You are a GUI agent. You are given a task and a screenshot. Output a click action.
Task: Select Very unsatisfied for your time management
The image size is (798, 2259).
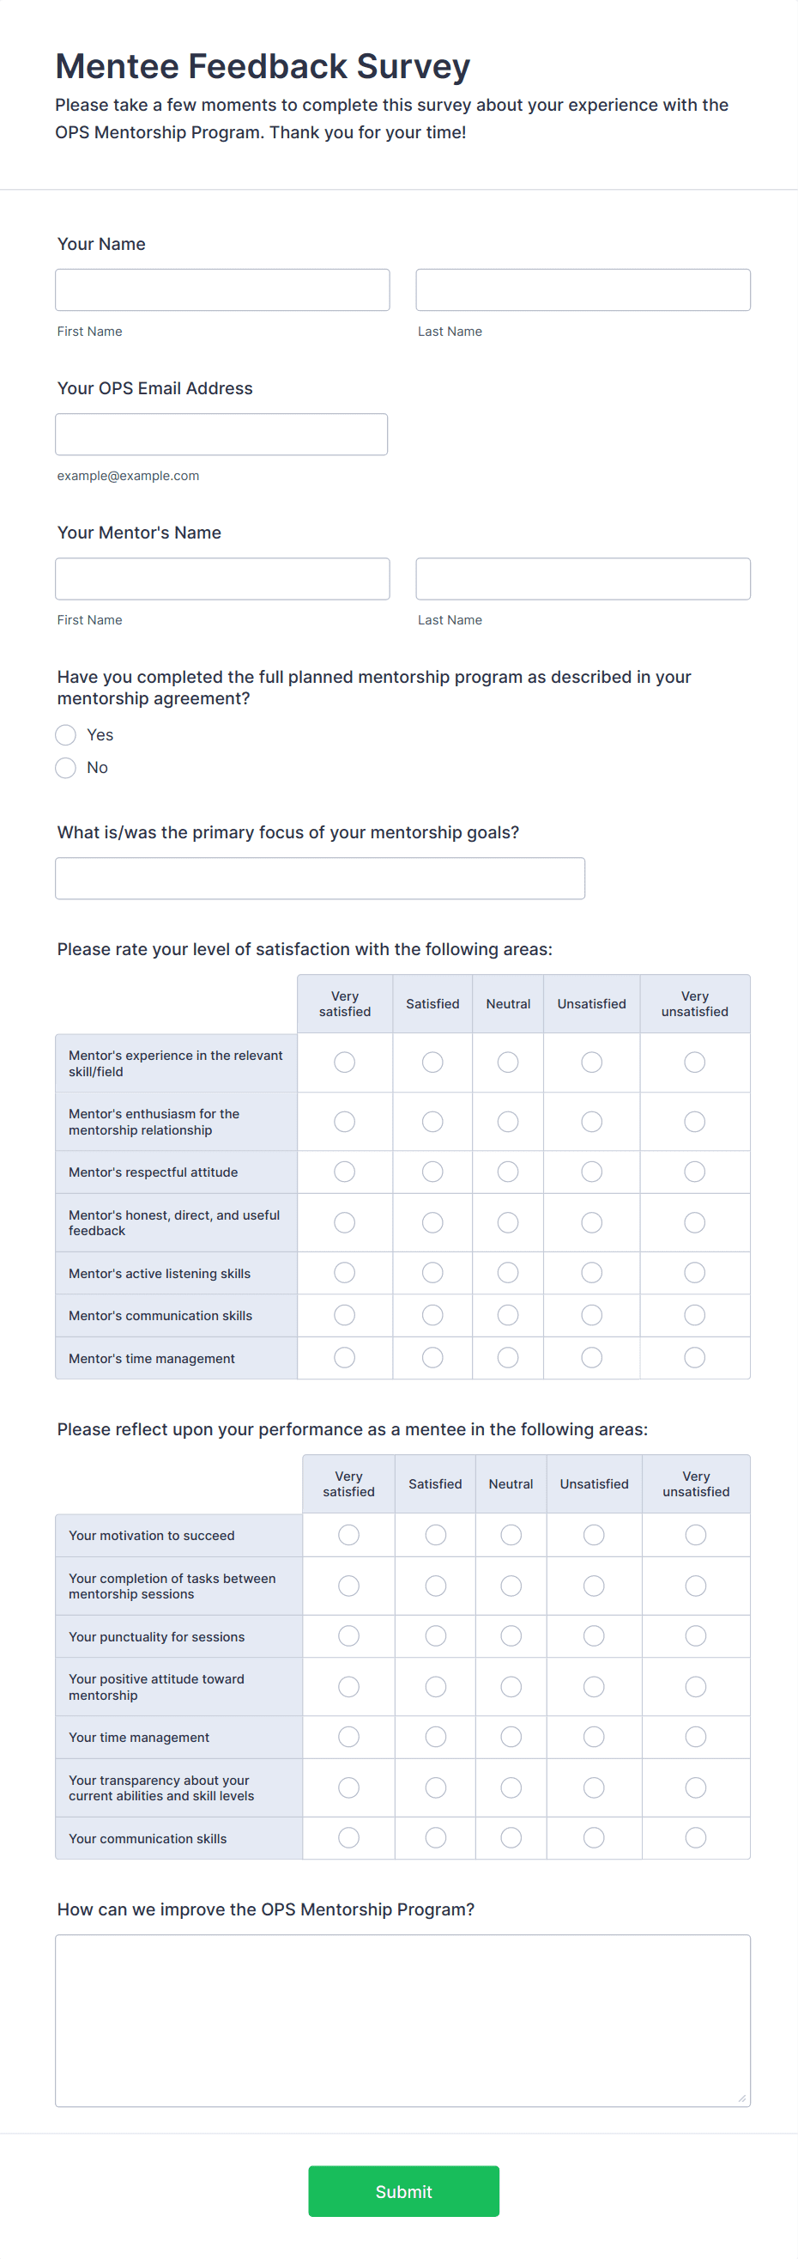696,1737
